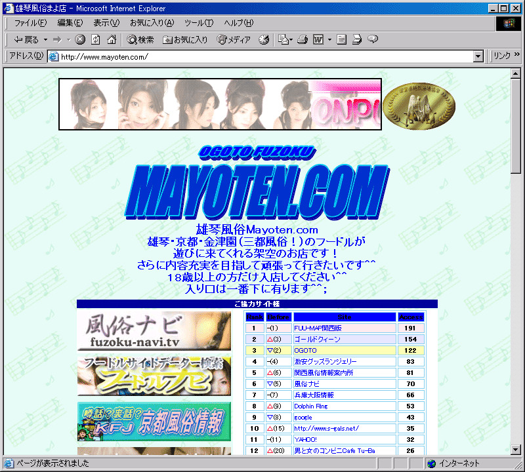Click the フードルナビ banner image
The width and height of the screenshot is (525, 472).
coord(154,376)
